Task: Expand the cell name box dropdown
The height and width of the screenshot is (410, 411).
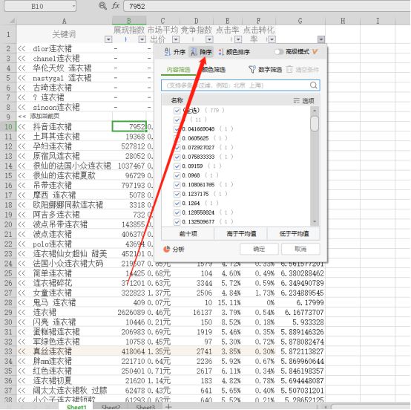Action: [73, 6]
